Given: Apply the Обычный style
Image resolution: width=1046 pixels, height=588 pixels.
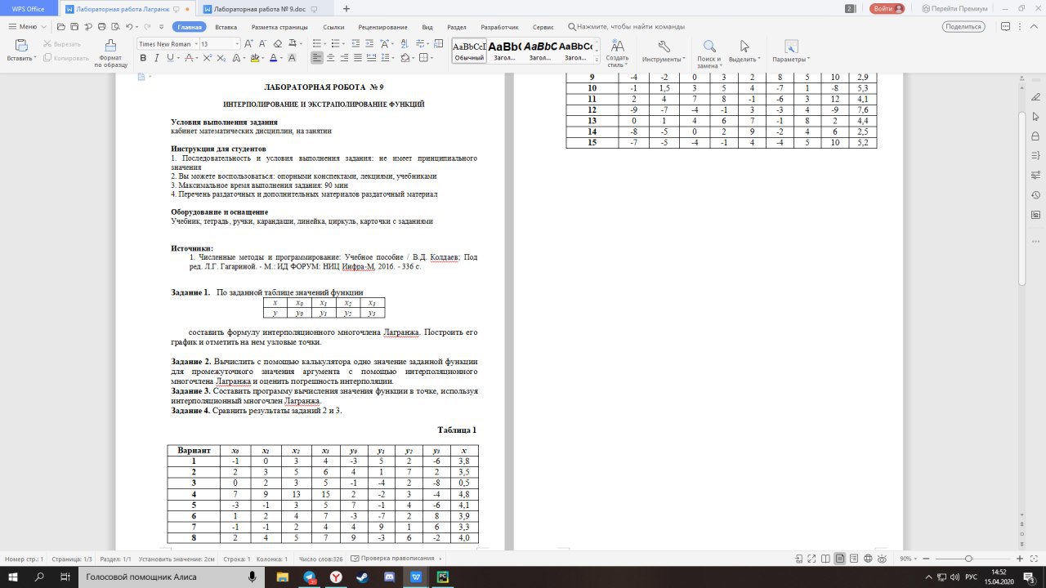Looking at the screenshot, I should tap(469, 51).
